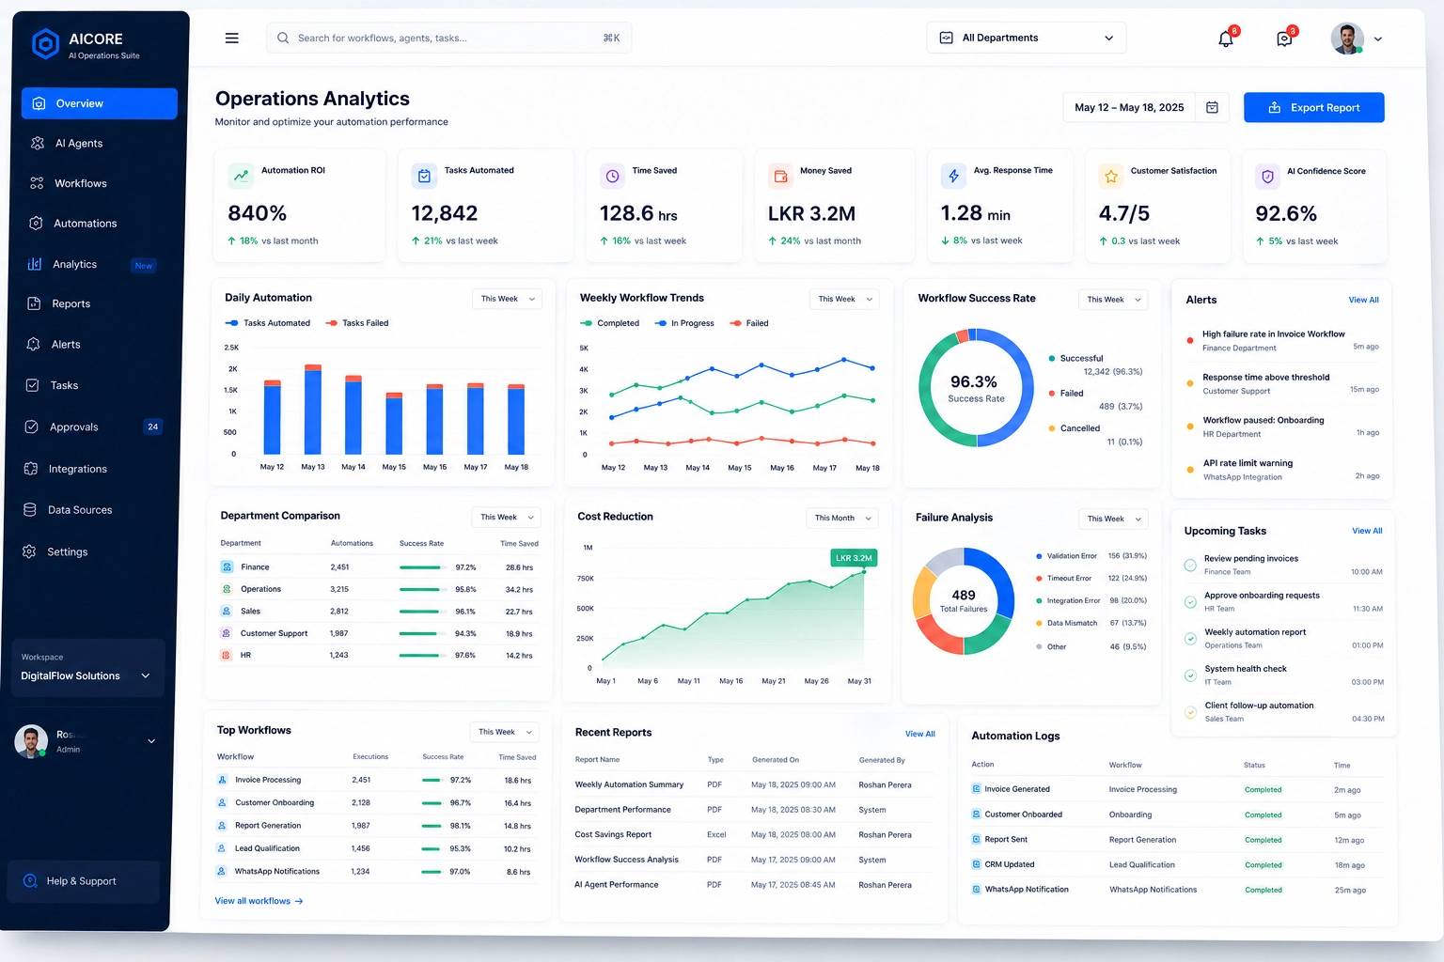Click View All in Alerts panel
1444x962 pixels.
[x=1363, y=300]
